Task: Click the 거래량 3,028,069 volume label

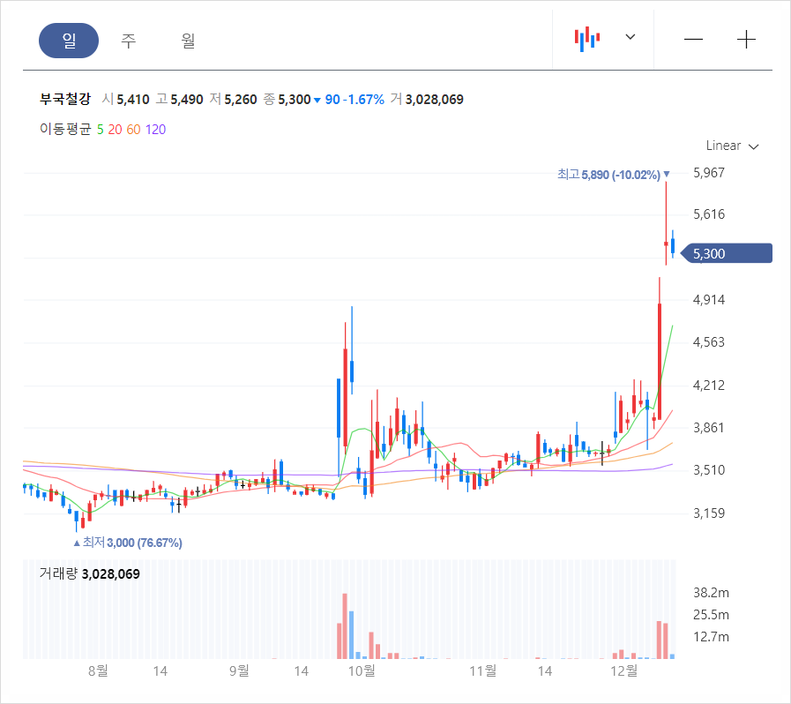Action: (x=89, y=573)
